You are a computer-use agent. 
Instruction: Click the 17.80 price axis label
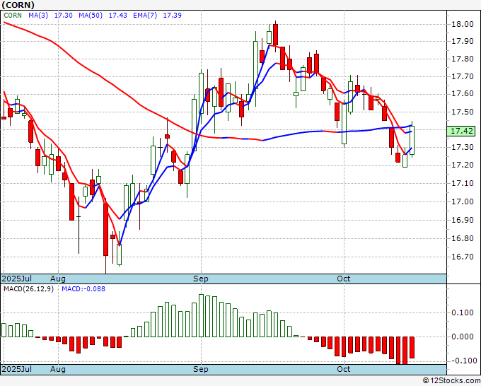click(463, 59)
